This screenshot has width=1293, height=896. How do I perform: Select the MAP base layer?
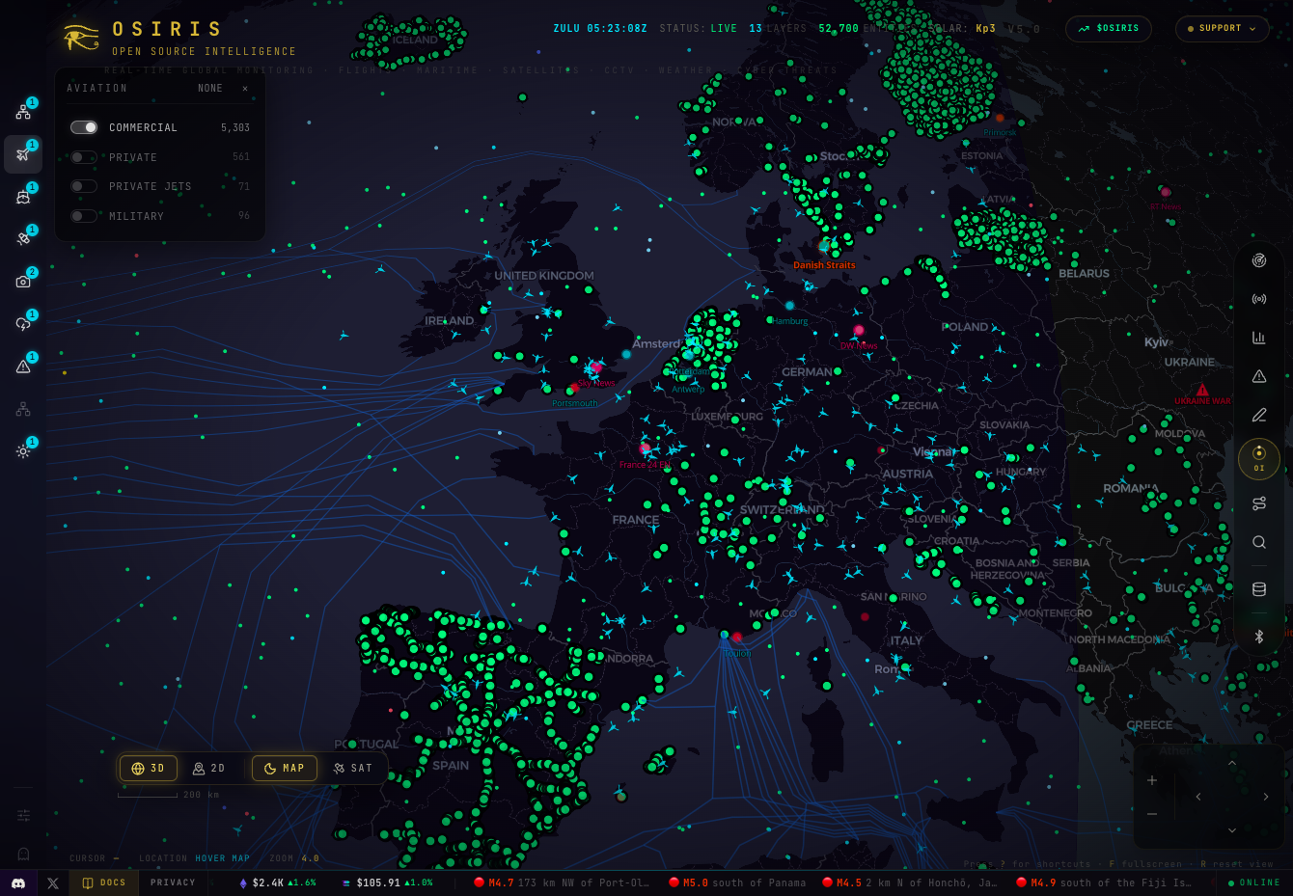[x=285, y=769]
